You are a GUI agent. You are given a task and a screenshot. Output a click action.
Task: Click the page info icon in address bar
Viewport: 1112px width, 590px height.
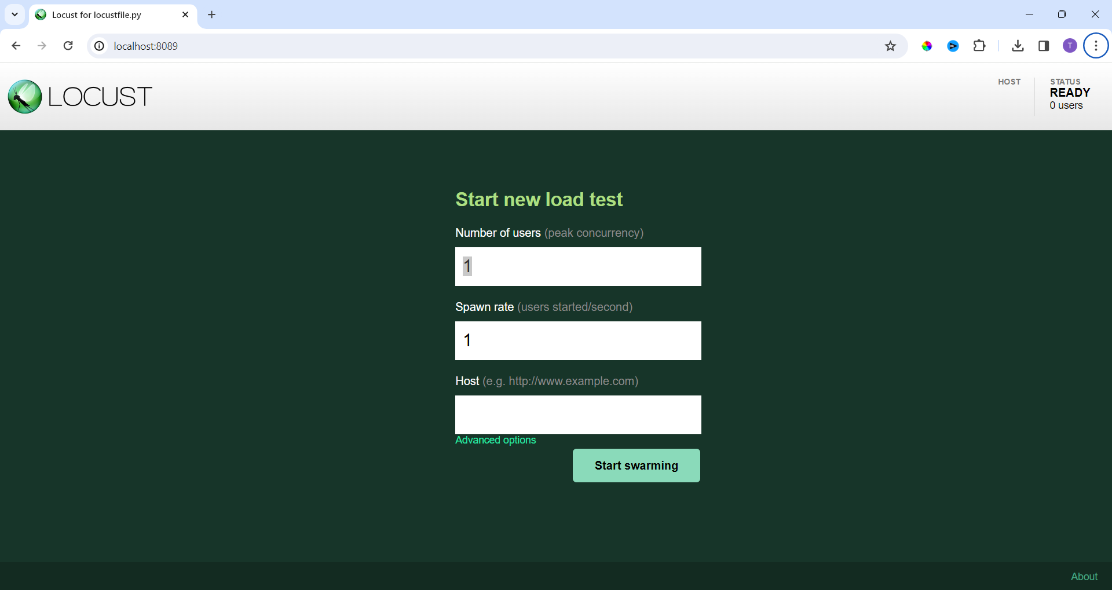(x=98, y=46)
